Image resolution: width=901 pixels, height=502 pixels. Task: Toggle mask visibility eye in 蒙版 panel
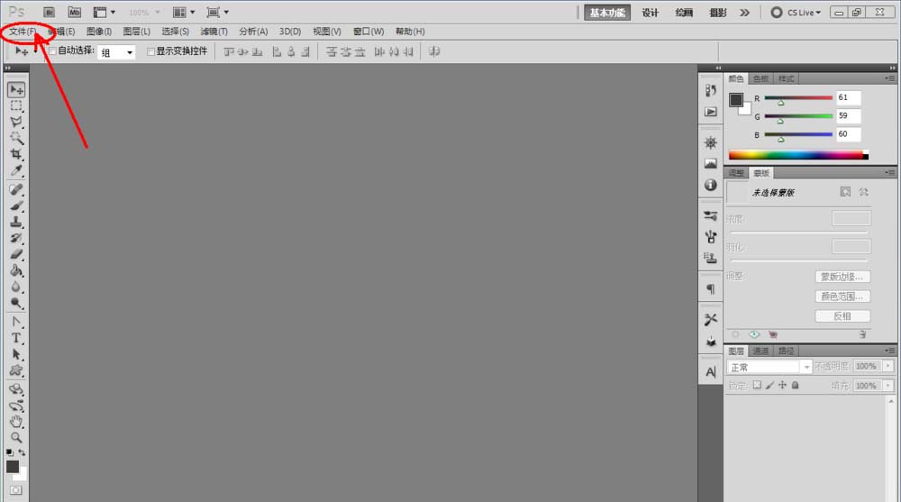coord(754,334)
